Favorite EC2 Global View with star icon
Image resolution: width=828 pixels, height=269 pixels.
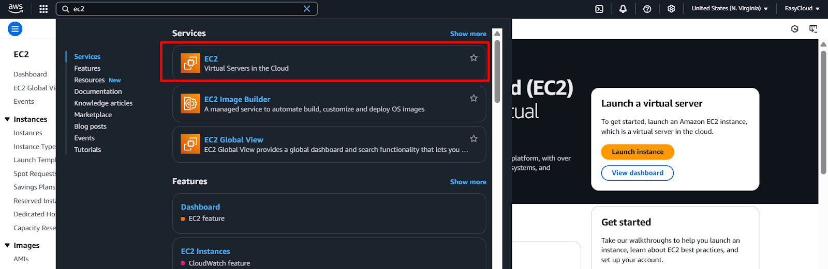(474, 138)
